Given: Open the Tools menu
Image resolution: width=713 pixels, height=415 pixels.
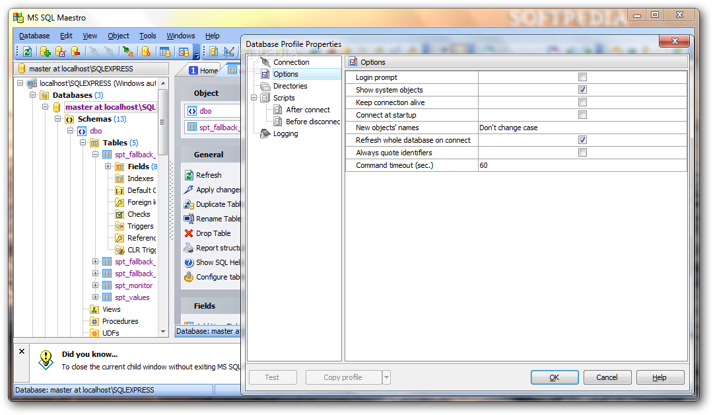Looking at the screenshot, I should click(148, 36).
